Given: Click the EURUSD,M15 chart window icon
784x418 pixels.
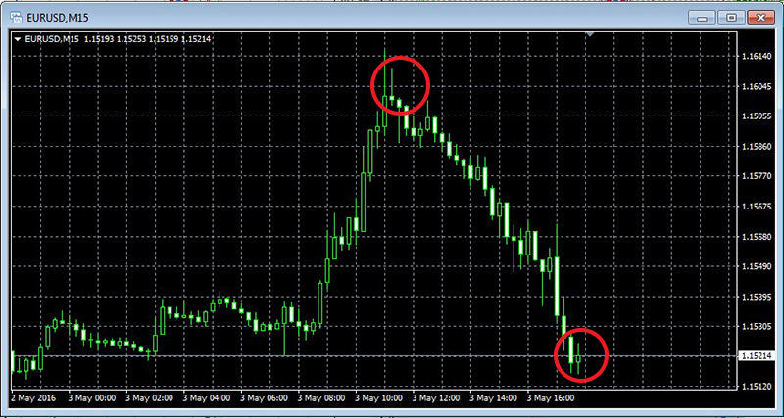Looking at the screenshot, I should click(16, 18).
